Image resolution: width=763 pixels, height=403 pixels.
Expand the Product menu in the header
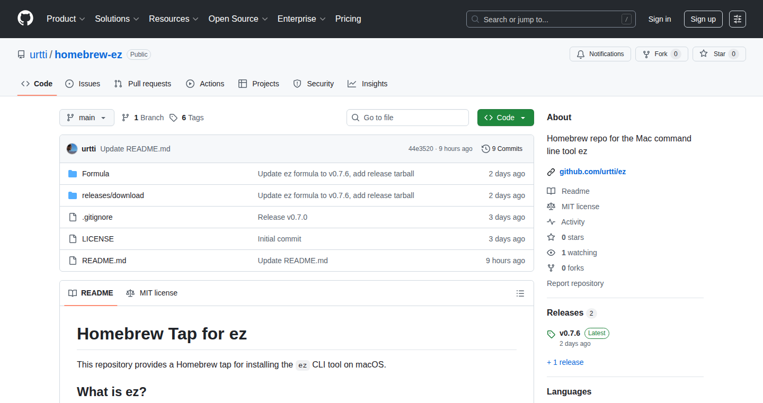click(66, 19)
